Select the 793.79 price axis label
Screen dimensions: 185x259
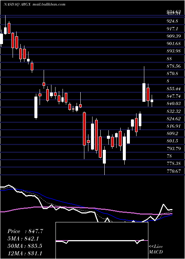click(174, 149)
